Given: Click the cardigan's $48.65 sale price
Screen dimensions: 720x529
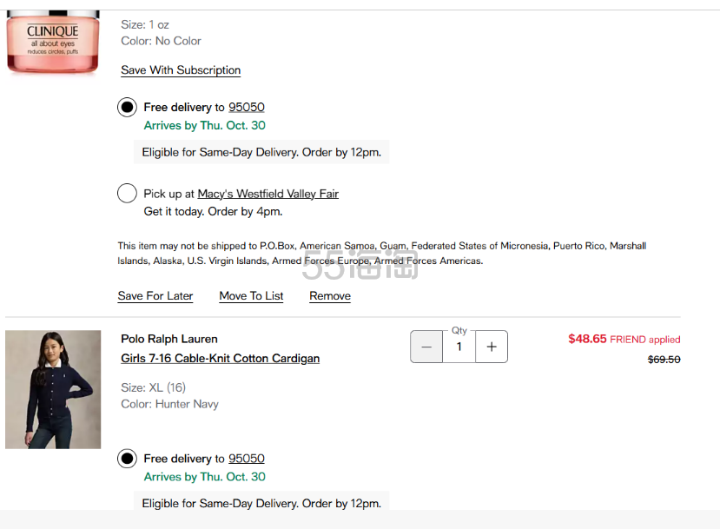Looking at the screenshot, I should [587, 339].
